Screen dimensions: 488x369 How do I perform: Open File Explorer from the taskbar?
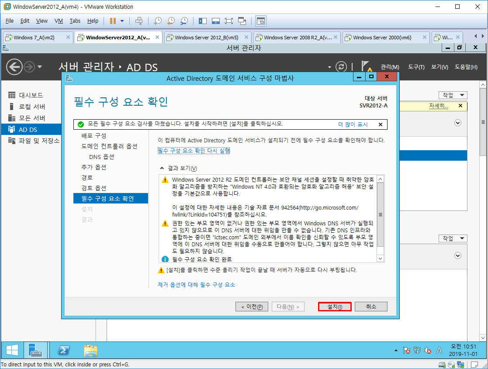click(x=91, y=351)
